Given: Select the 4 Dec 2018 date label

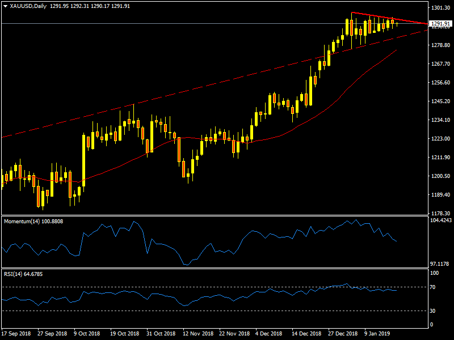Looking at the screenshot, I should [x=268, y=334].
